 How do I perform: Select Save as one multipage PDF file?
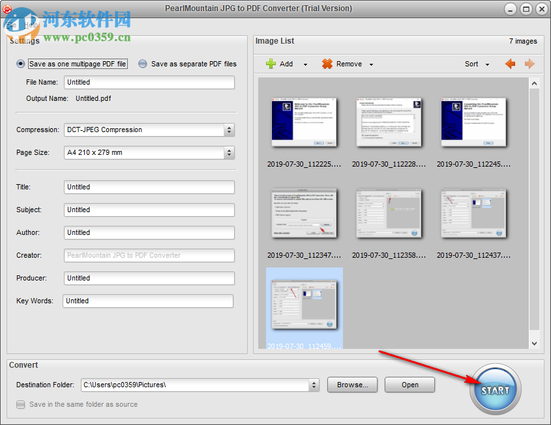pyautogui.click(x=20, y=64)
